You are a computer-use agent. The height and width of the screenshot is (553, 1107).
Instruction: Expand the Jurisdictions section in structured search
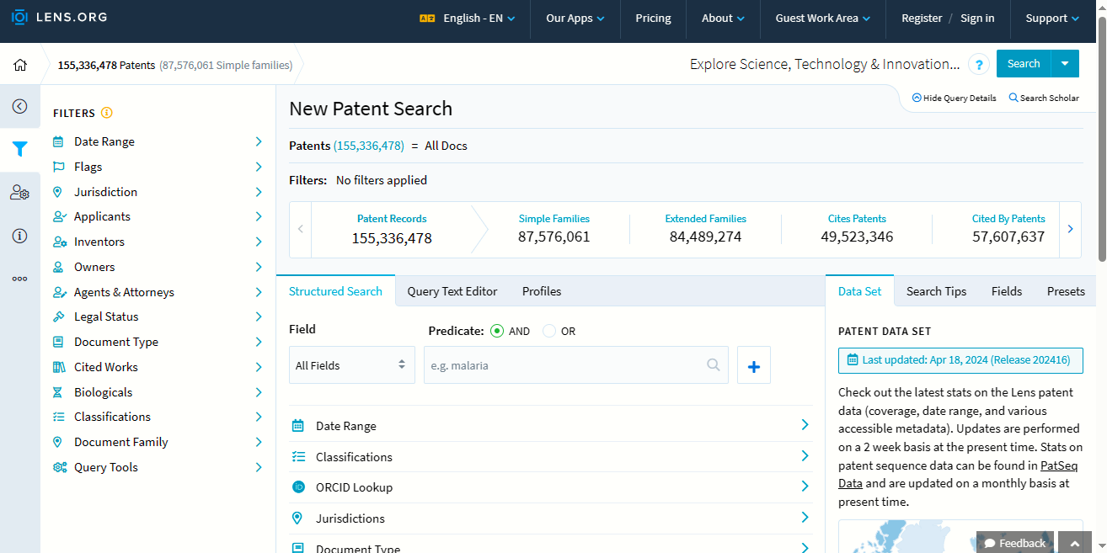551,518
